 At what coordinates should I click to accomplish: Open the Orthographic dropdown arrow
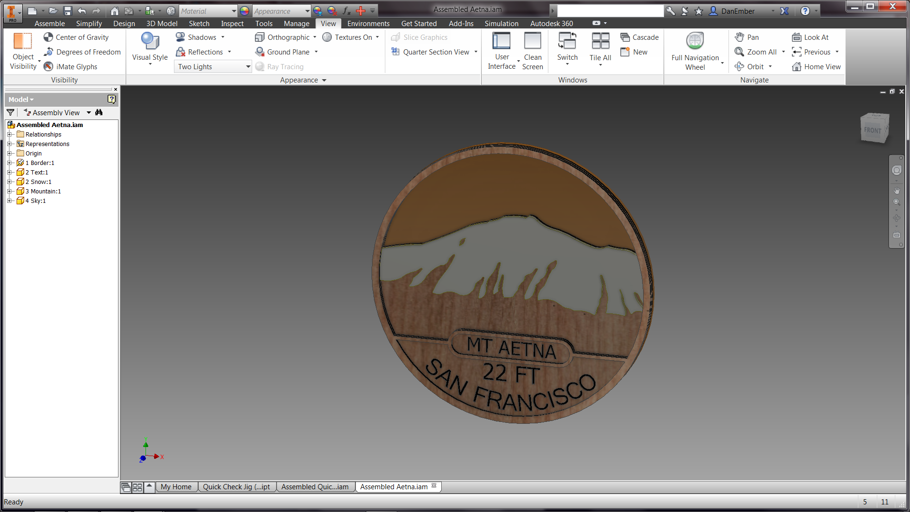pyautogui.click(x=315, y=37)
